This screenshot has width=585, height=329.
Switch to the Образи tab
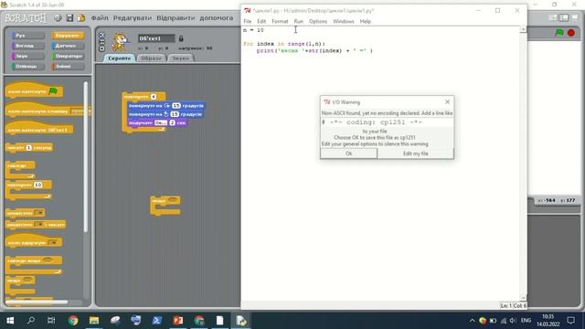(151, 58)
